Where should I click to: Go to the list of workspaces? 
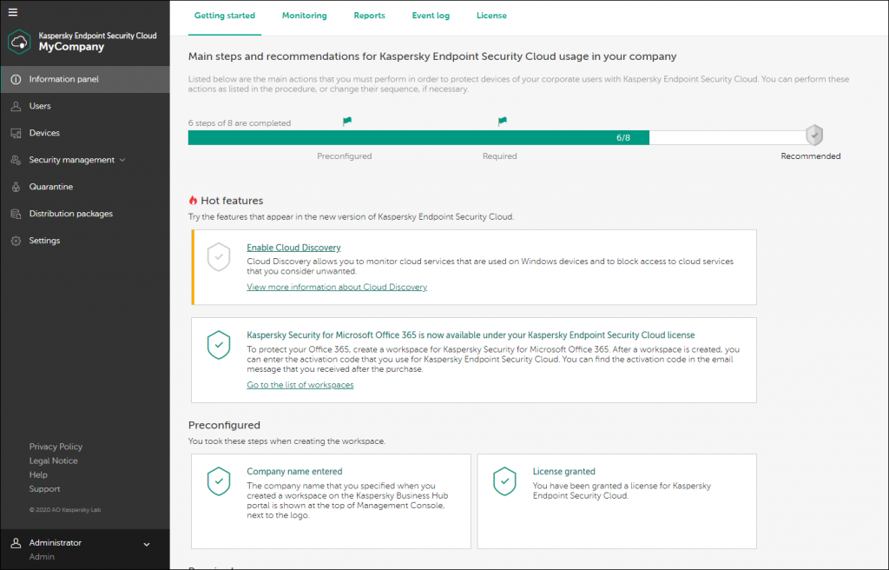click(300, 384)
